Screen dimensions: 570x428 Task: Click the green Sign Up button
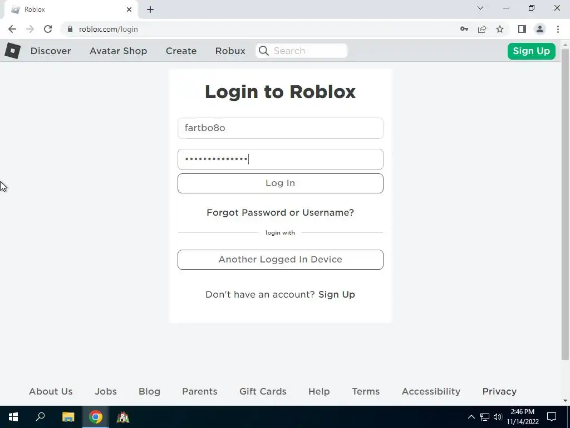pyautogui.click(x=532, y=51)
